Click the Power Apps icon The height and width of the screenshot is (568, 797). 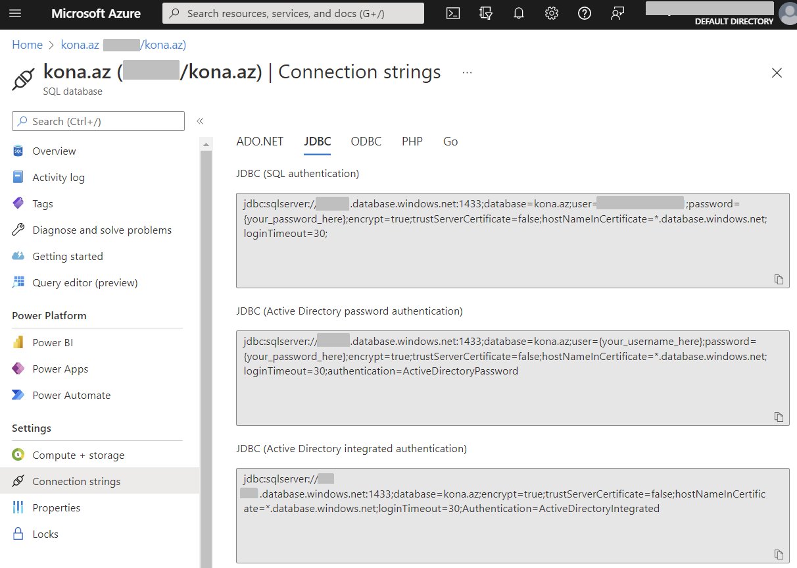18,369
